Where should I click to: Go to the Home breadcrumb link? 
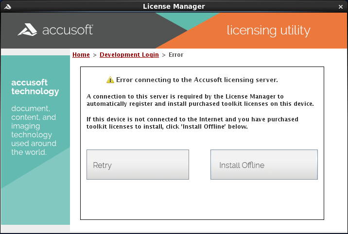pos(81,55)
